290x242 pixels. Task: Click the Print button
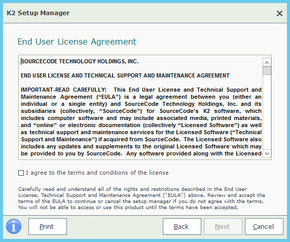48,226
